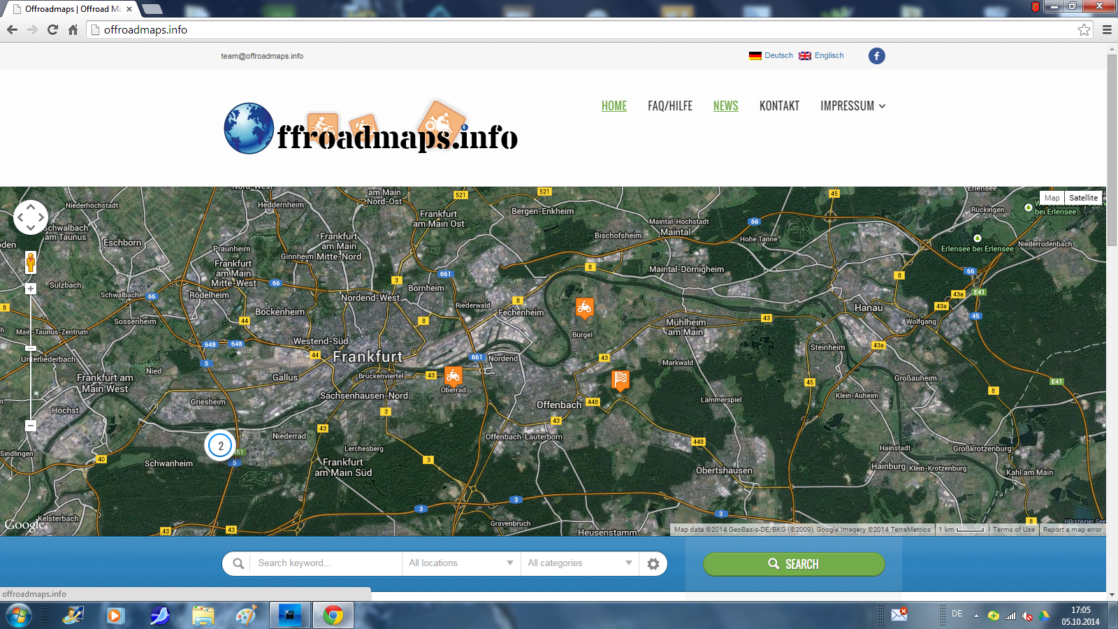Image resolution: width=1118 pixels, height=629 pixels.
Task: Open the KONTAKT menu item
Action: (779, 106)
